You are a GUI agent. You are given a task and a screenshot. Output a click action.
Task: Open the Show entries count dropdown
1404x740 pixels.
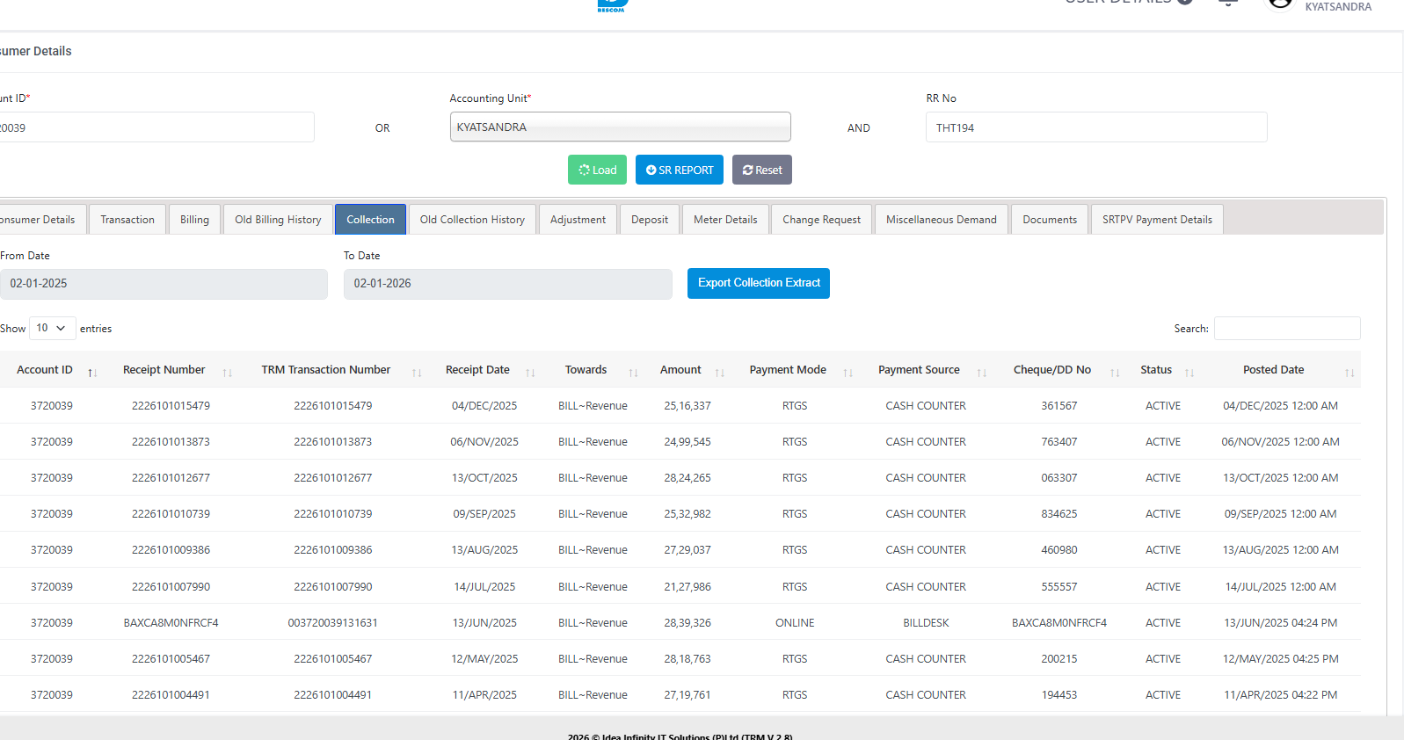click(52, 328)
